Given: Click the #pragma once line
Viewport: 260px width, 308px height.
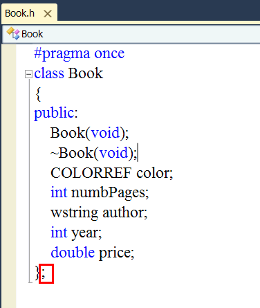Looking at the screenshot, I should tap(80, 54).
